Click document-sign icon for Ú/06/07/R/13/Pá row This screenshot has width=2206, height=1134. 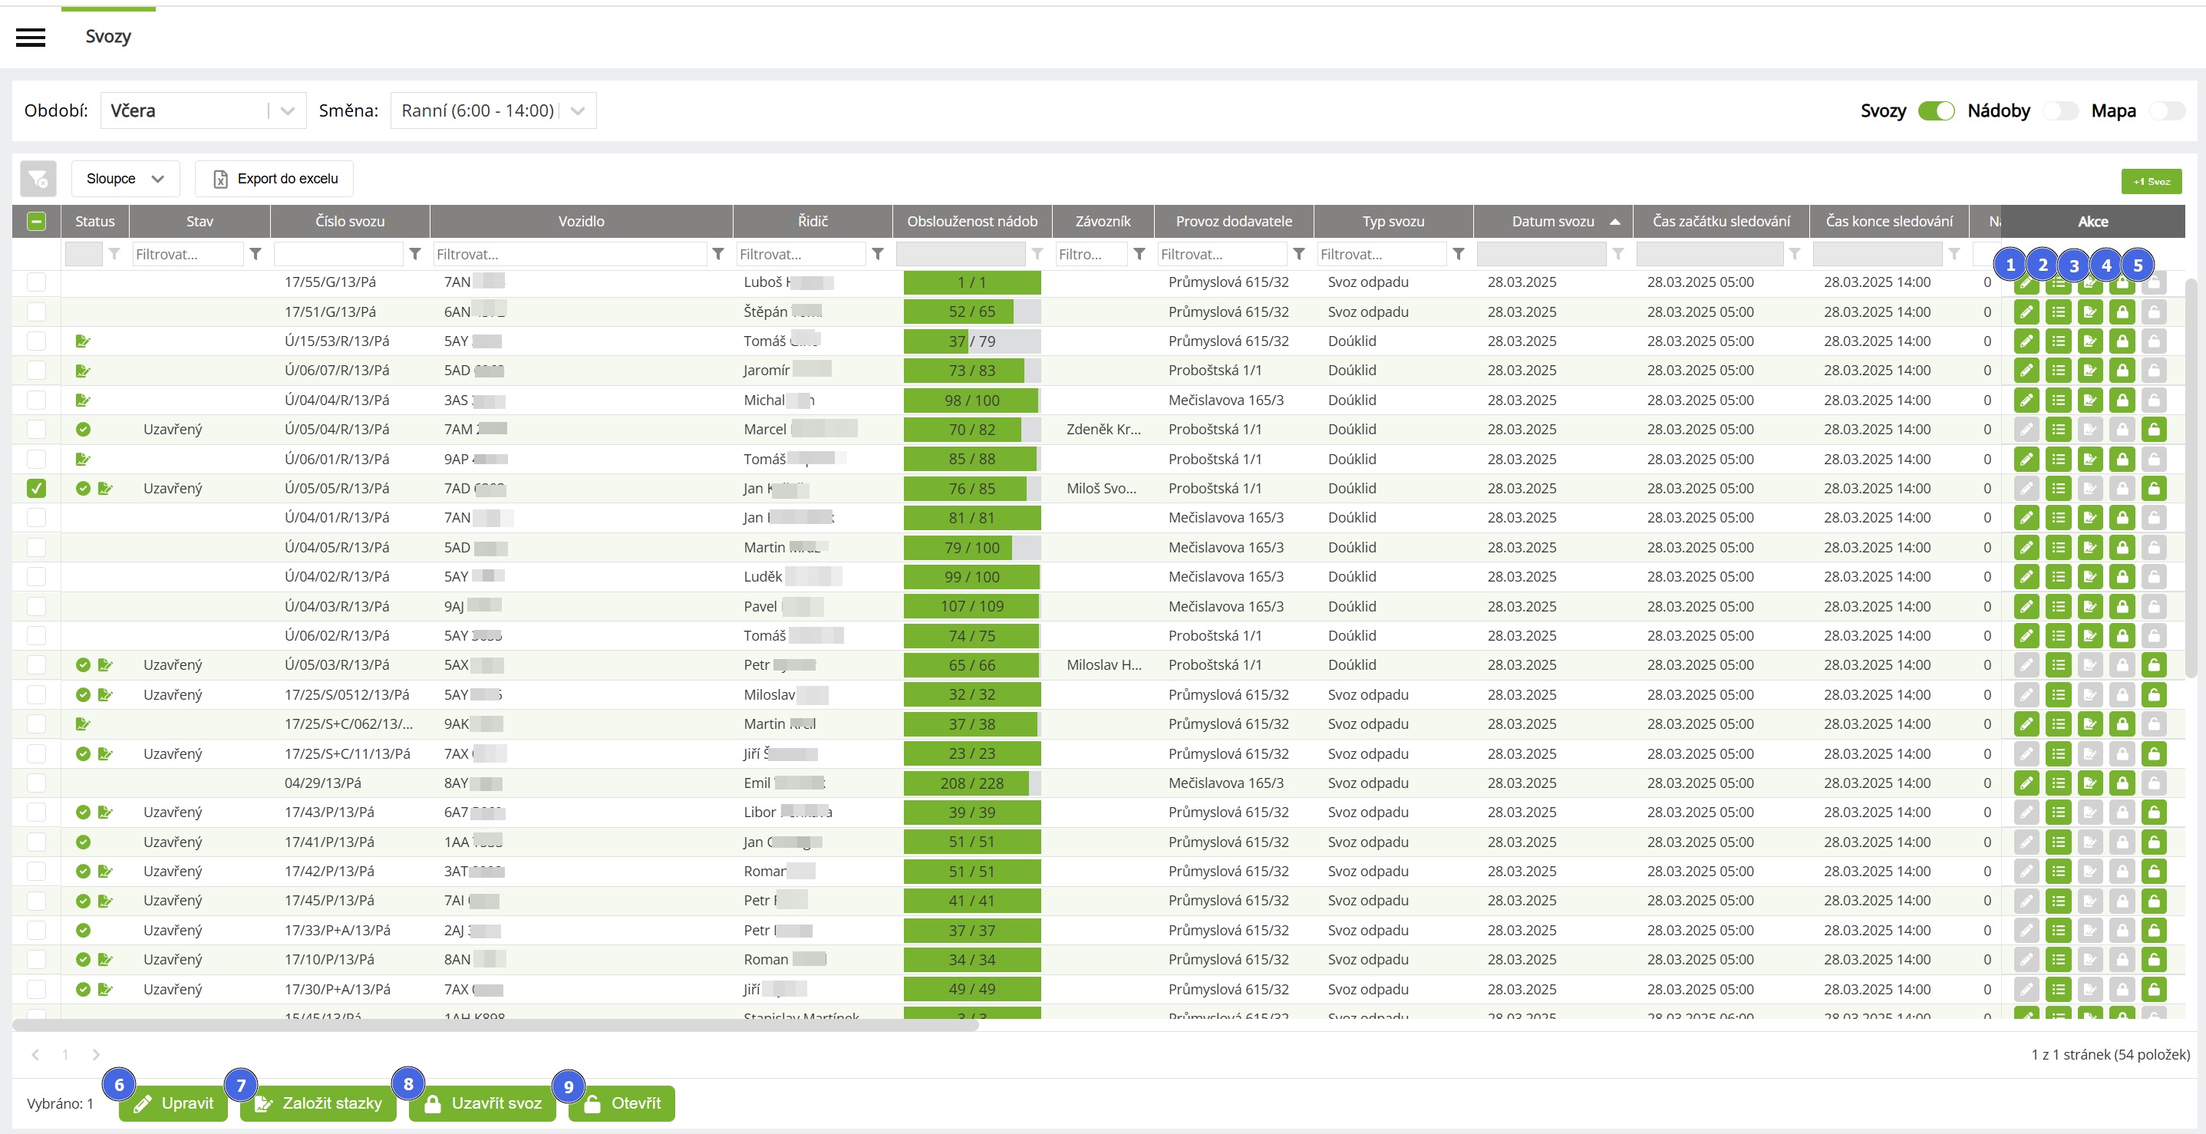click(2089, 371)
